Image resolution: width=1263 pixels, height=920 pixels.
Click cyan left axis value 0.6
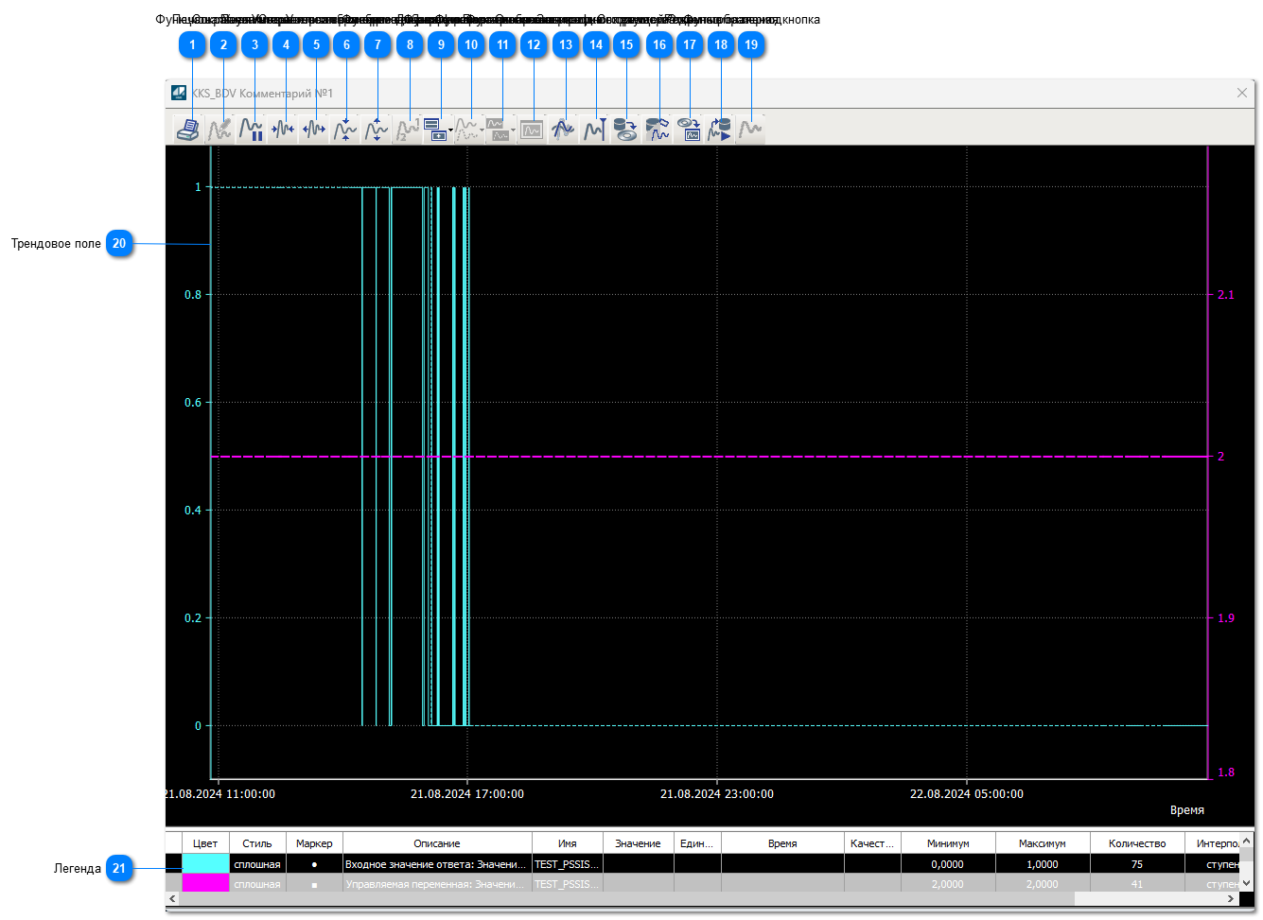193,403
